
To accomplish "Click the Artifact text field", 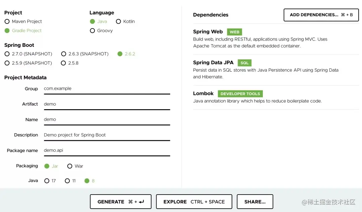I will [x=107, y=104].
